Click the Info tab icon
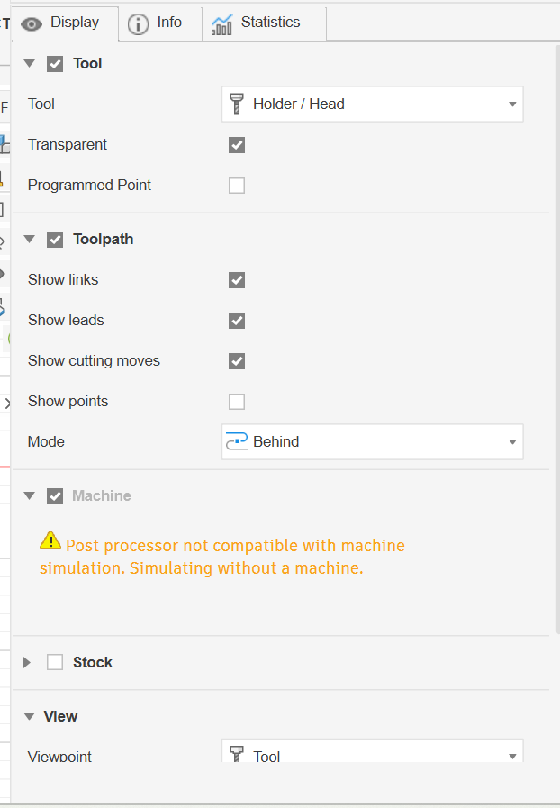 click(x=138, y=23)
